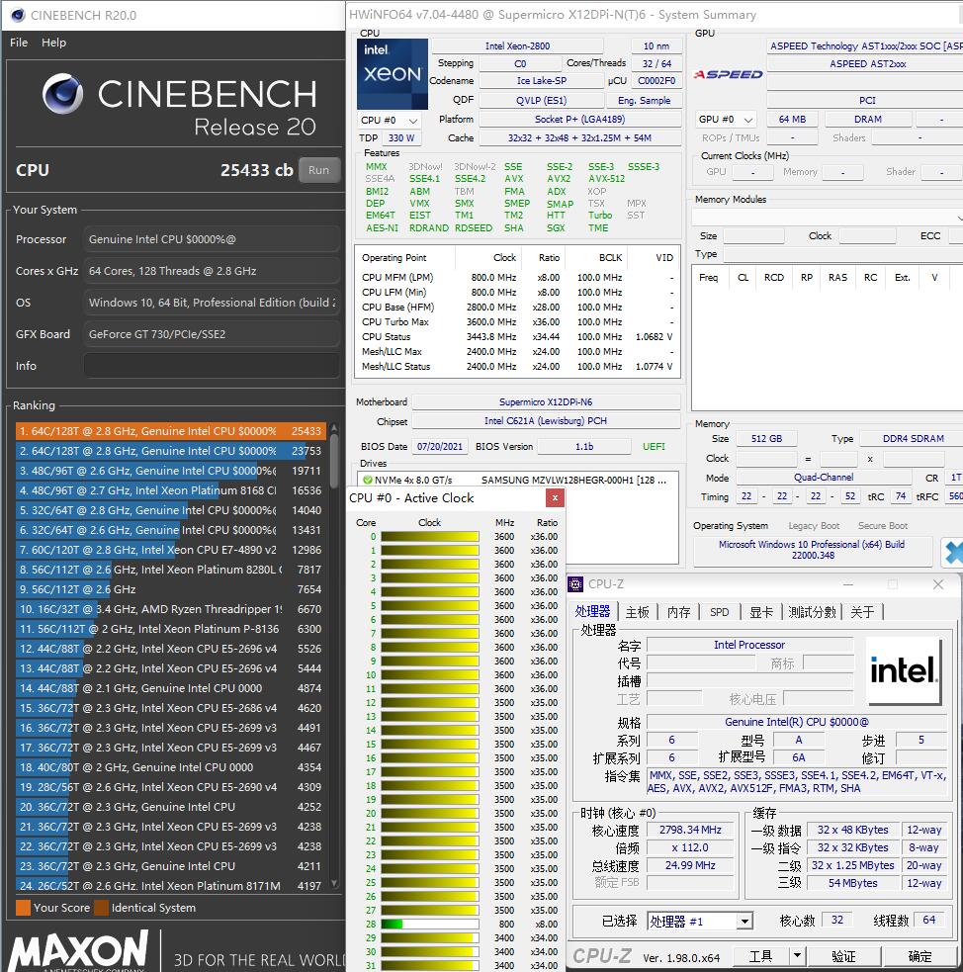Click the Supermicro X12DPi-N6 motherboard field
The width and height of the screenshot is (963, 972).
click(546, 401)
